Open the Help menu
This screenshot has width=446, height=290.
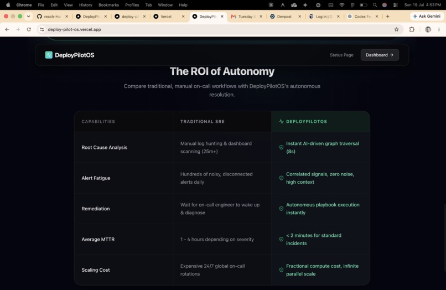tap(183, 5)
